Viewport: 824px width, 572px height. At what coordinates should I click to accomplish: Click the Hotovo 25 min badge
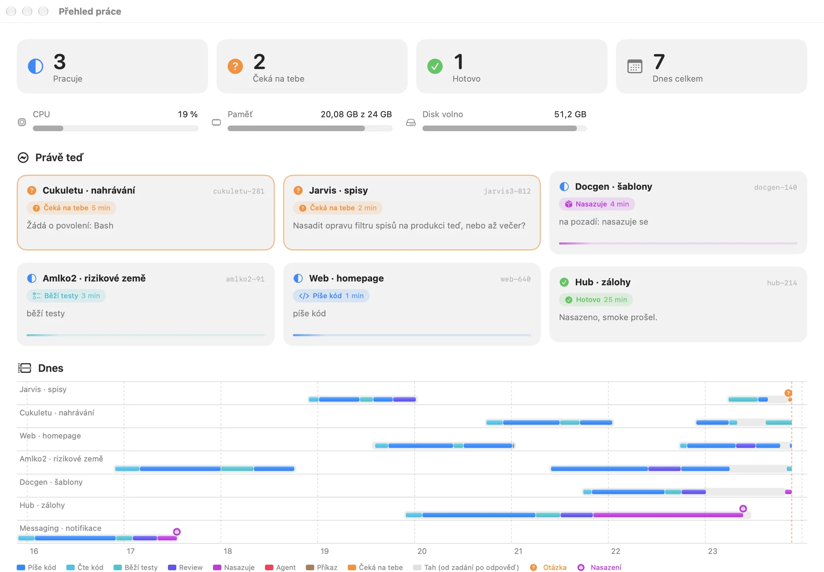point(596,299)
